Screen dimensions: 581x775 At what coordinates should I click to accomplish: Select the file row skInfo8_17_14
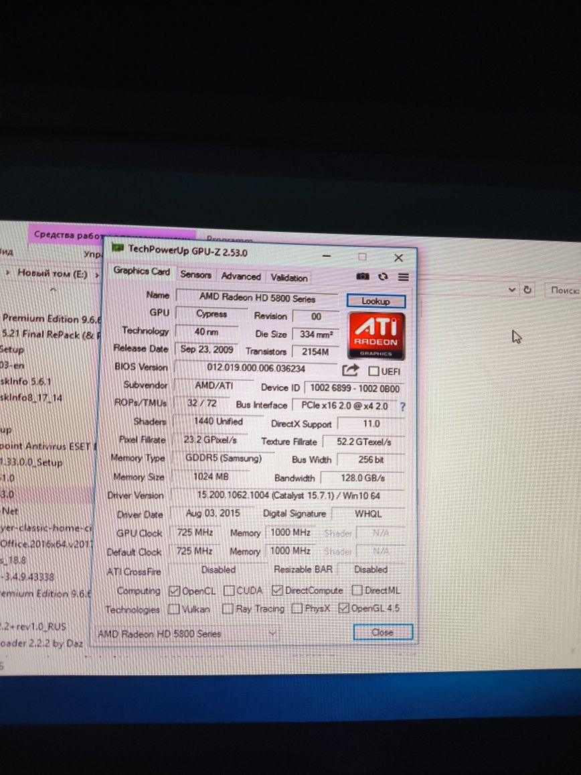pos(31,398)
